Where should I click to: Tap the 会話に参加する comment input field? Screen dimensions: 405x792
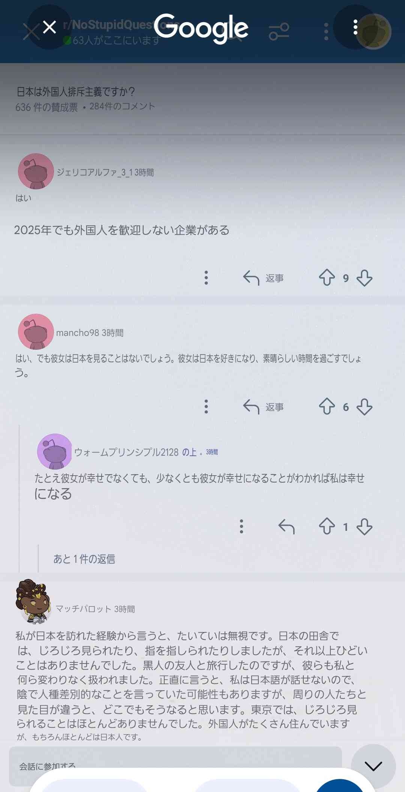tap(175, 766)
